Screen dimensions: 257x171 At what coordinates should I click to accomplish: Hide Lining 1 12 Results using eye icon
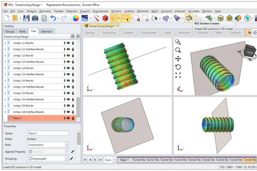(68, 55)
